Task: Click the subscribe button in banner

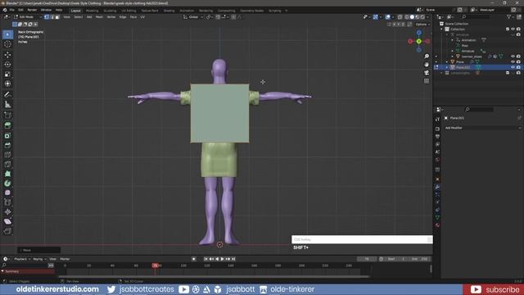Action: pos(493,289)
